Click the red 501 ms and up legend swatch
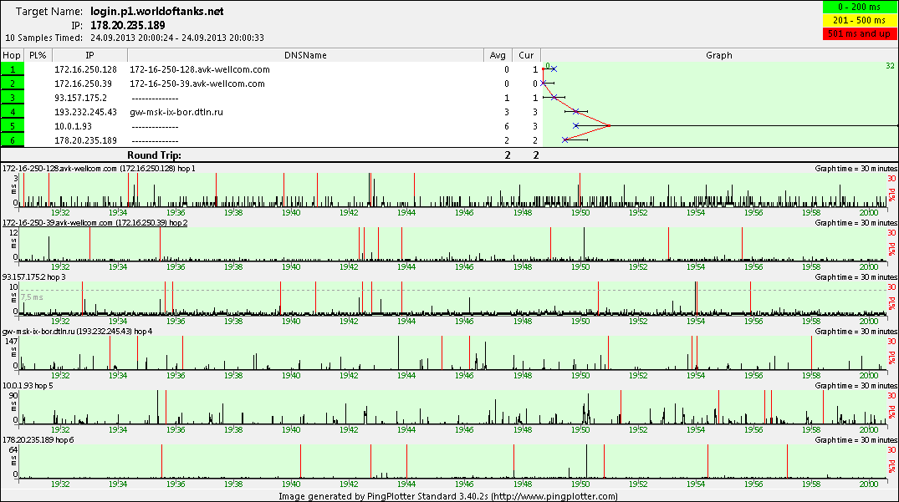The height and width of the screenshot is (502, 899). pos(859,33)
